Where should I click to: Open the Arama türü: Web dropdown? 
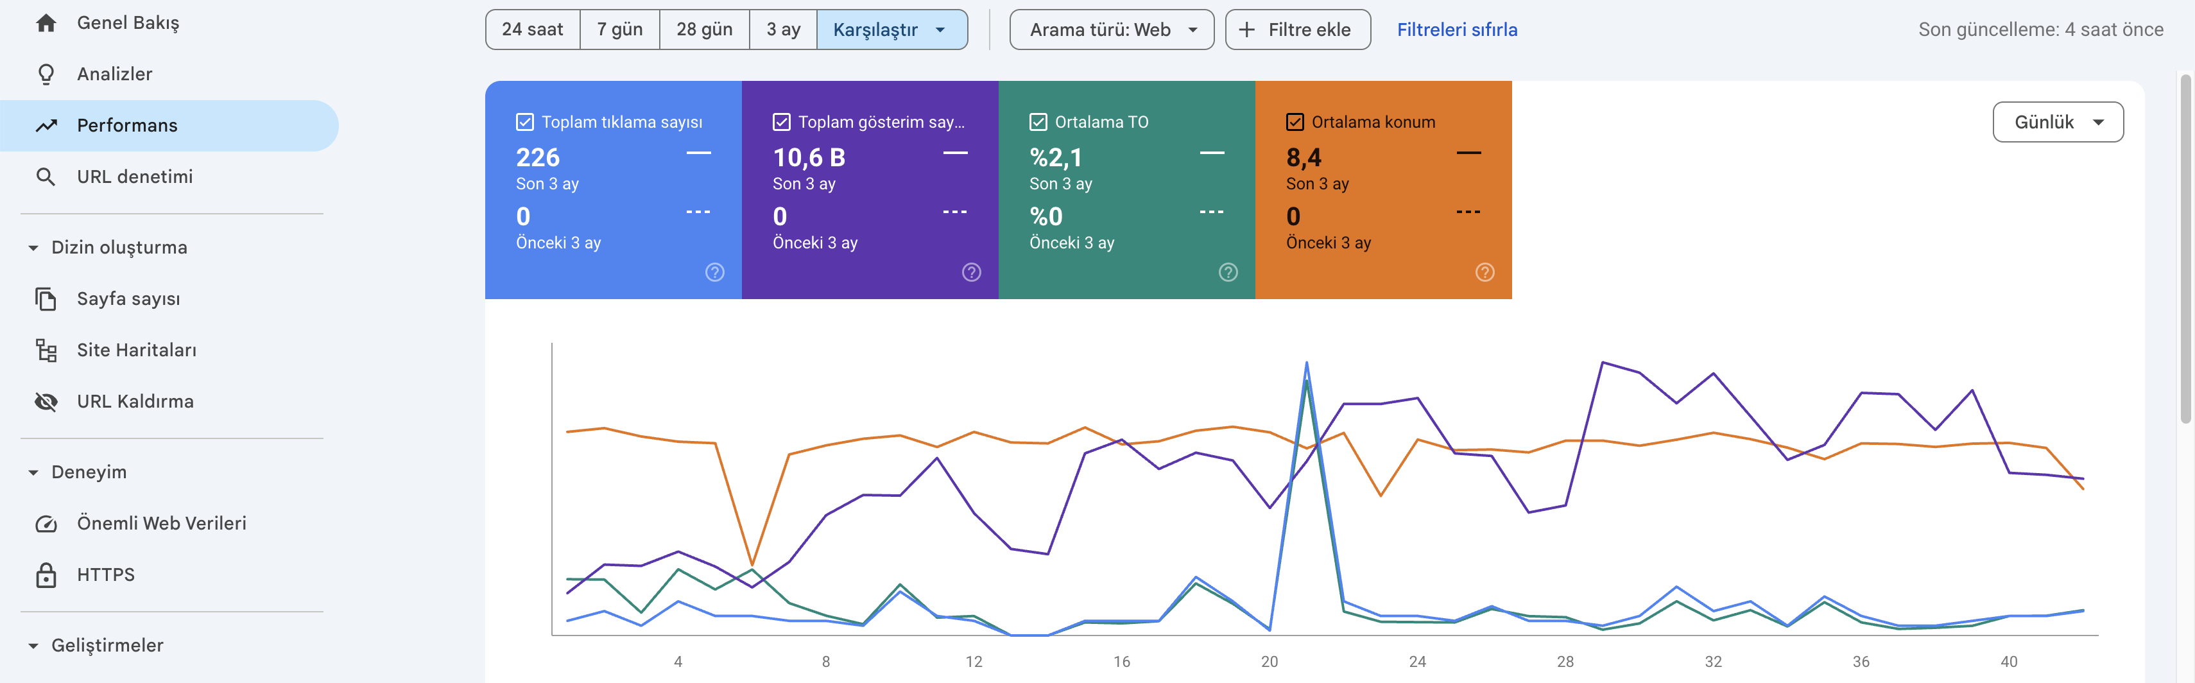coord(1111,30)
